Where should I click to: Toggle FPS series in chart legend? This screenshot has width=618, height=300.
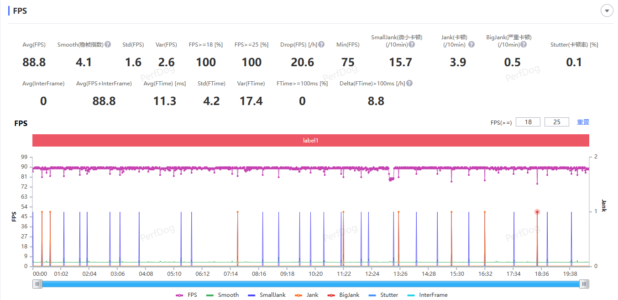(x=186, y=295)
